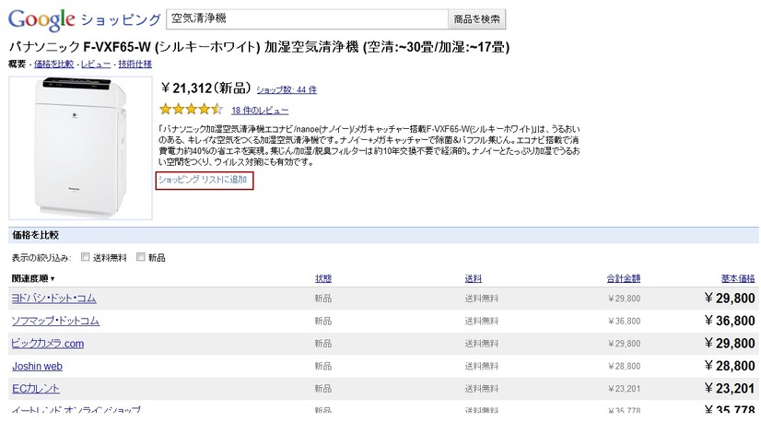Click 送料無料 in the Joshin web row
The width and height of the screenshot is (761, 422).
click(x=482, y=366)
